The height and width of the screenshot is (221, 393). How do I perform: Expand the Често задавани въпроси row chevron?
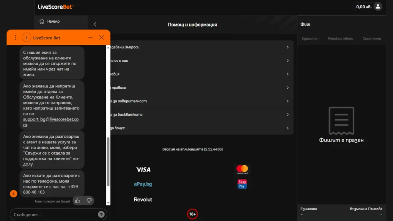pyautogui.click(x=287, y=47)
